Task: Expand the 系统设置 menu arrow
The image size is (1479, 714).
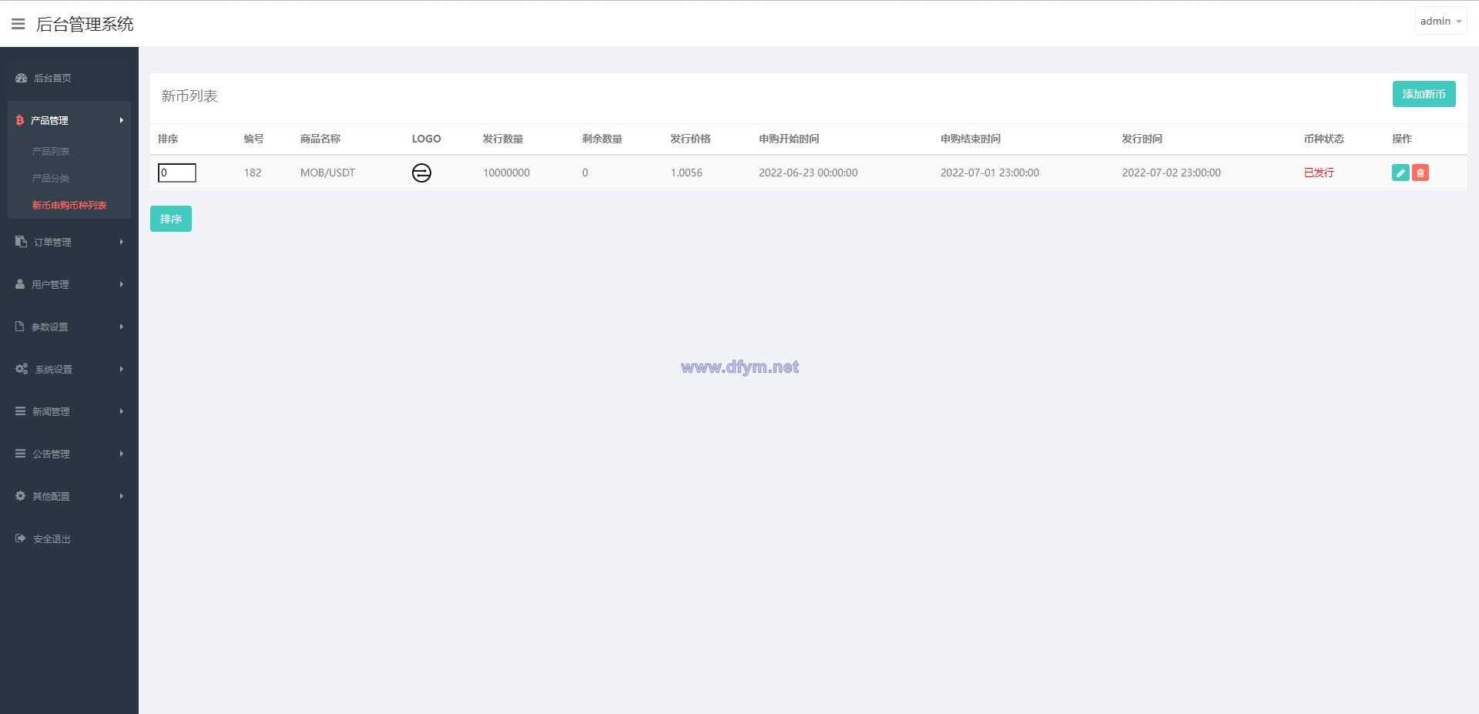Action: tap(122, 369)
